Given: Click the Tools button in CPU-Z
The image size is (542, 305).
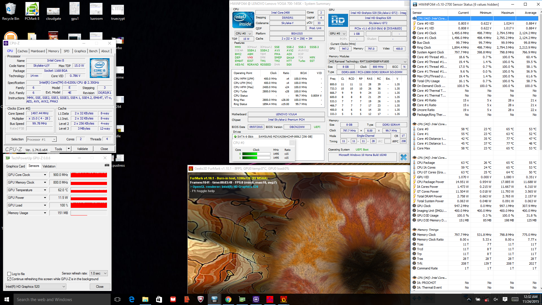Looking at the screenshot, I should (58, 149).
